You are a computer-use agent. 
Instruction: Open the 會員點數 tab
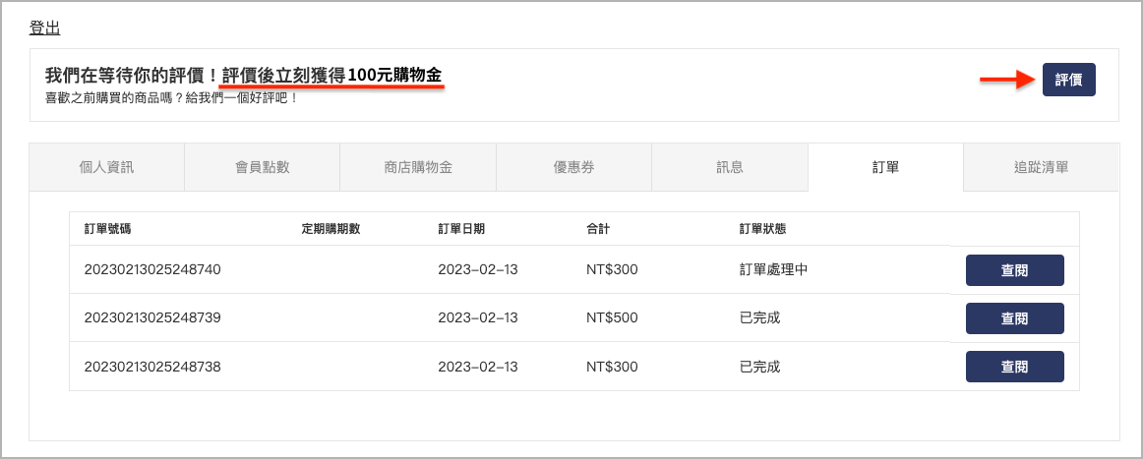262,167
